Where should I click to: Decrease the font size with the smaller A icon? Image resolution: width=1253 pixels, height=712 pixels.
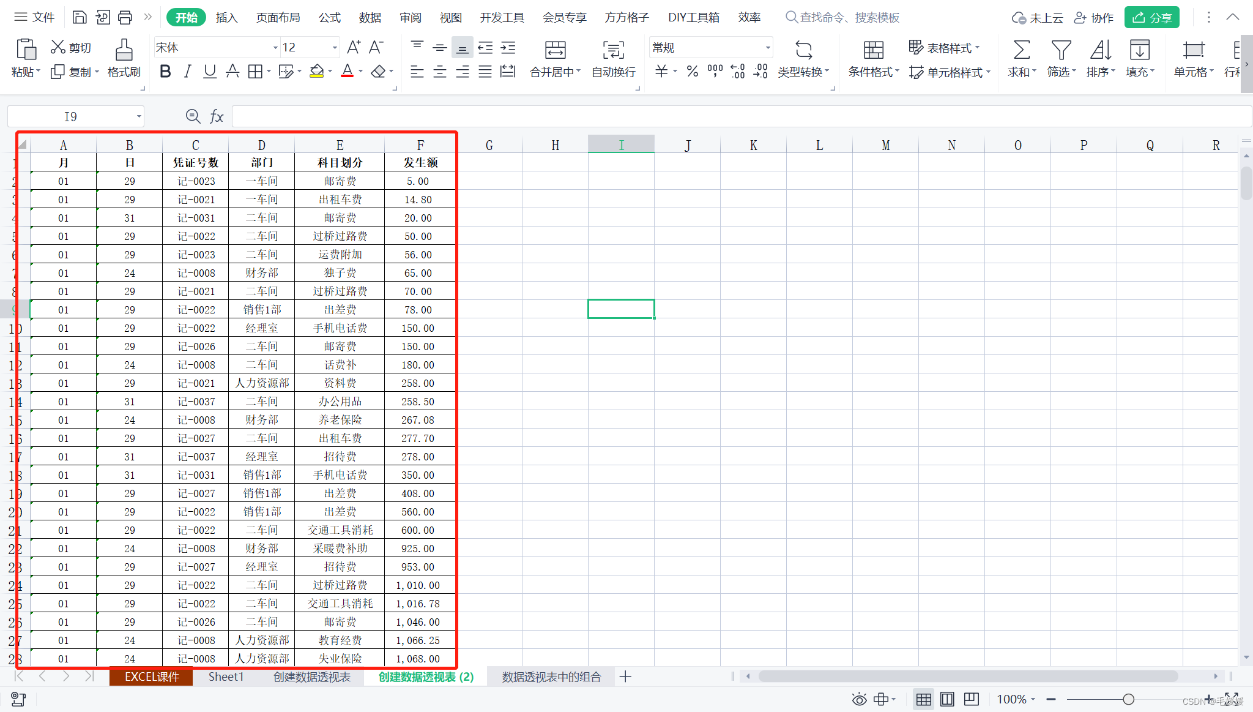click(376, 47)
